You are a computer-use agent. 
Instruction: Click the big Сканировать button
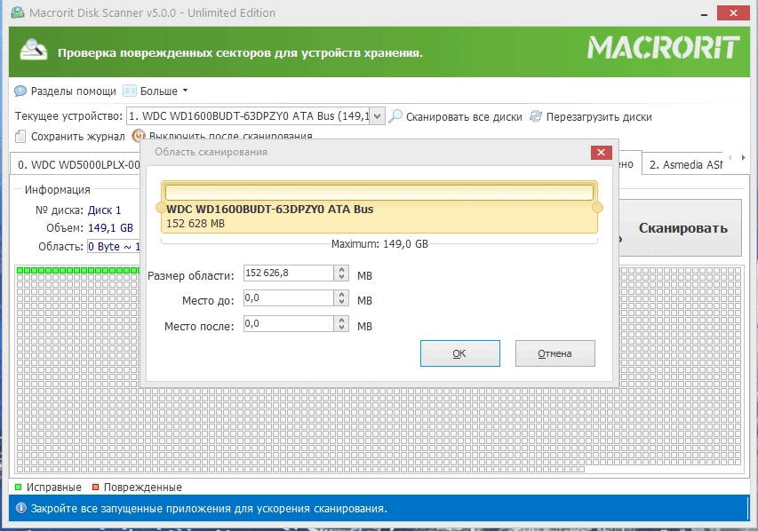click(682, 228)
